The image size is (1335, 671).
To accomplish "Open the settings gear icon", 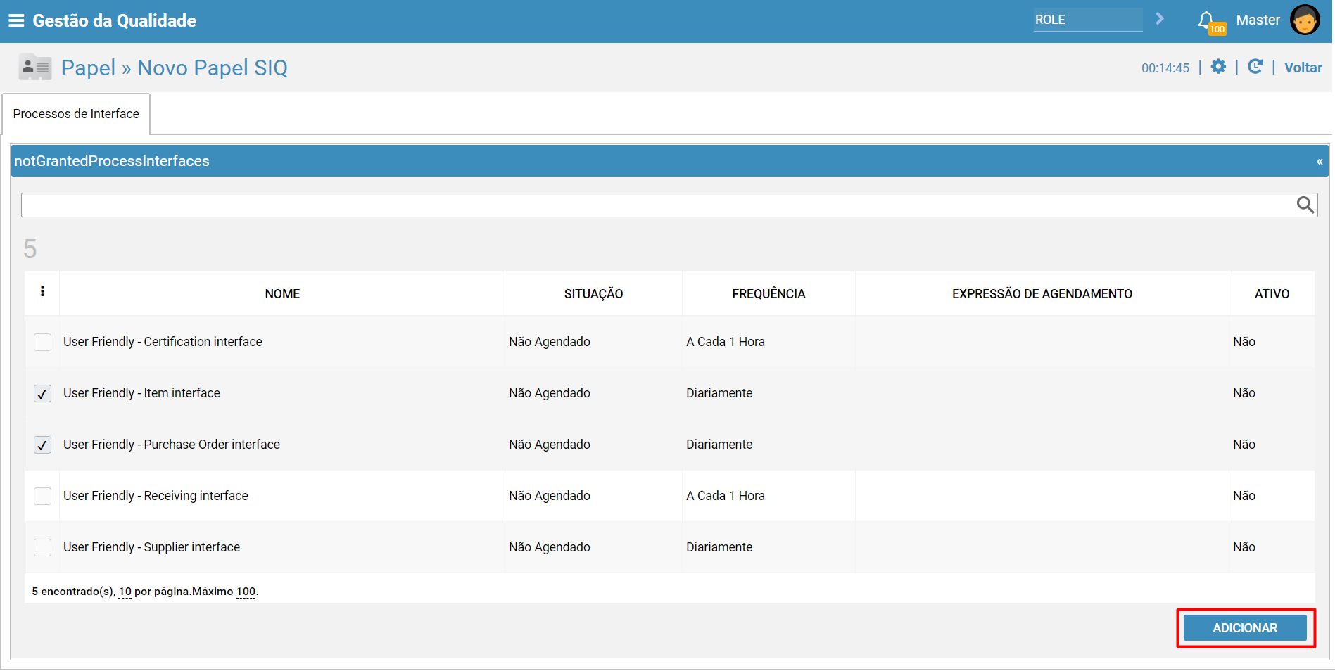I will click(x=1218, y=67).
